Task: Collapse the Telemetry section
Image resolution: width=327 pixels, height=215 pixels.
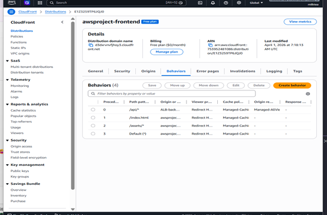Action: (x=7, y=80)
